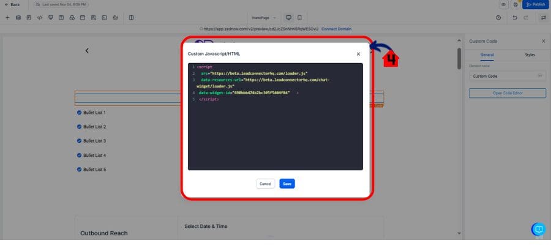Viewport: 551px width, 245px height.
Task: Click the settings sliders icon
Action: pos(544,17)
